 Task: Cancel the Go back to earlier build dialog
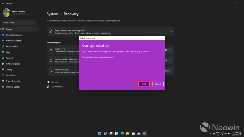pos(158,84)
